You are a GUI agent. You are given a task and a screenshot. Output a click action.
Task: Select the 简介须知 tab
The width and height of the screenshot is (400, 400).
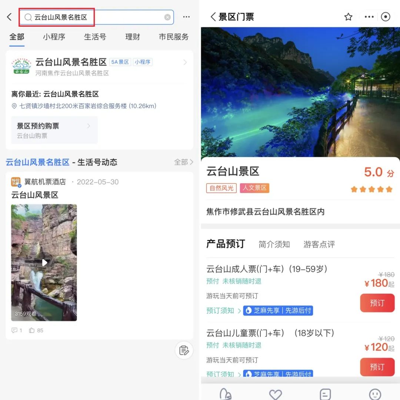point(274,244)
